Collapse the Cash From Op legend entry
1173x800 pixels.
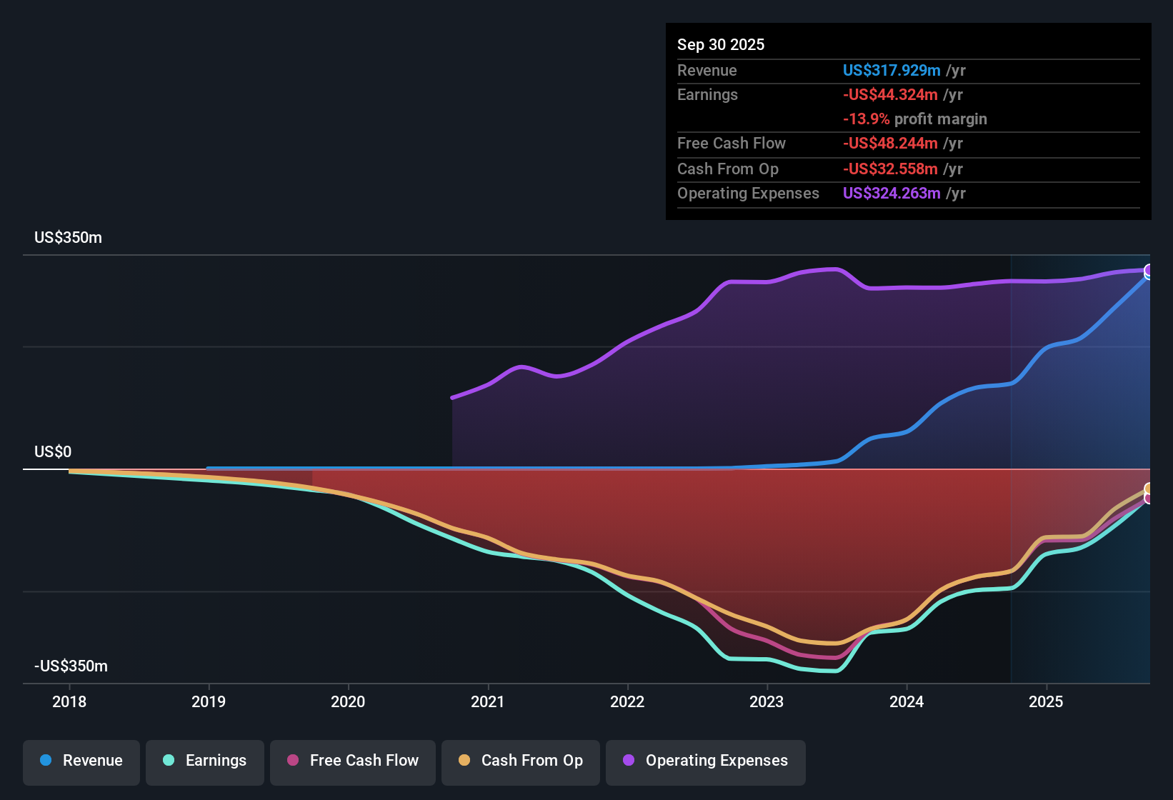(520, 761)
